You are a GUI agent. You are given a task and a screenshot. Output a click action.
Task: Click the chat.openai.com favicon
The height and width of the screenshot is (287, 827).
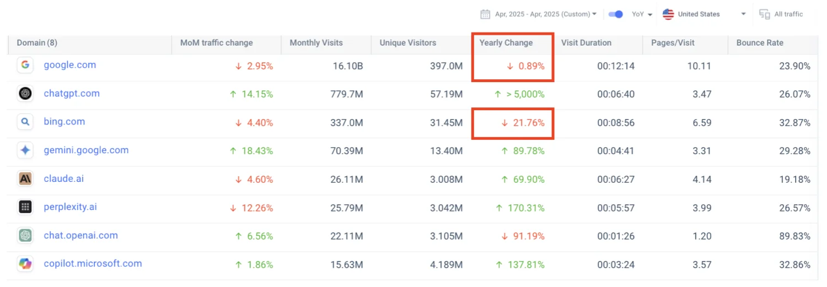click(x=25, y=236)
